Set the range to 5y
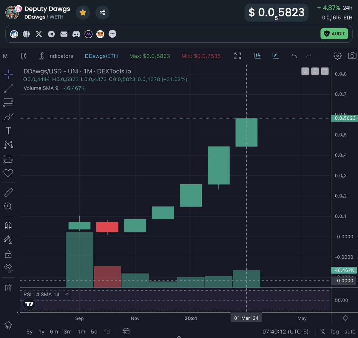 (30, 332)
